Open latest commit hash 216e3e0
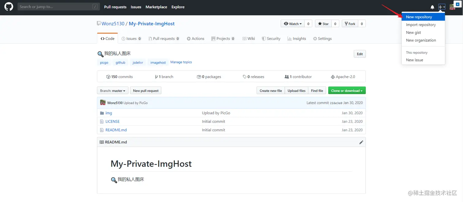This screenshot has width=463, height=202. (336, 103)
